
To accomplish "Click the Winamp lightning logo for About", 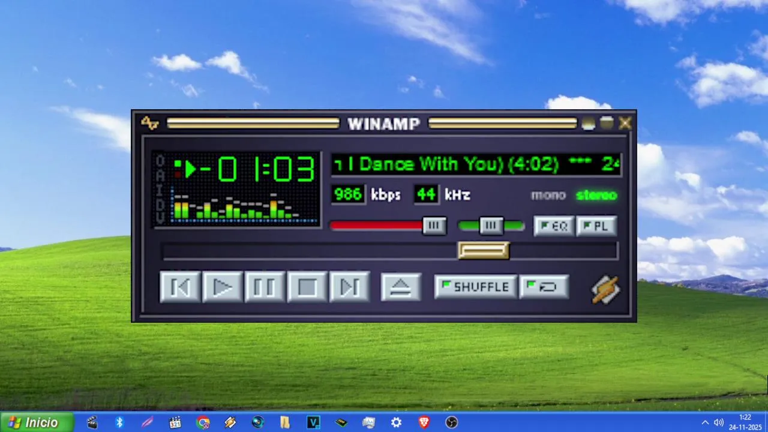I will click(606, 290).
